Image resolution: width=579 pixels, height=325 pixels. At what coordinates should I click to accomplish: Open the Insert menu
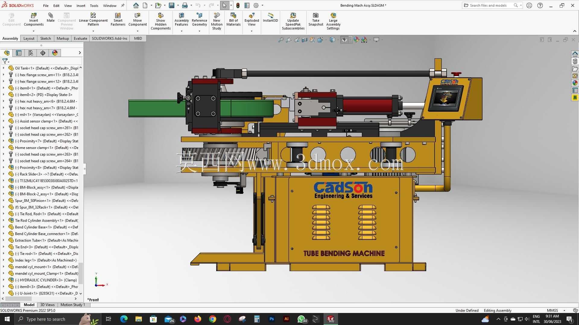(81, 5)
